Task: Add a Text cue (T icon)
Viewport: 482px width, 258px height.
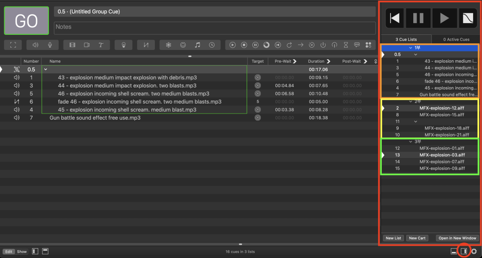Action: pos(101,45)
